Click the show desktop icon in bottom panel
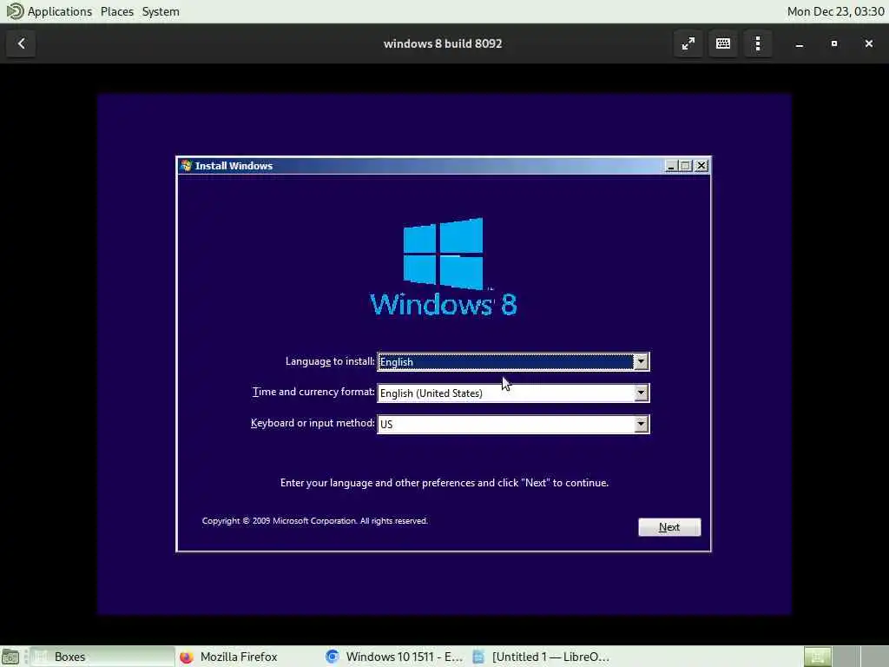Screen dimensions: 889x667 tap(10, 657)
